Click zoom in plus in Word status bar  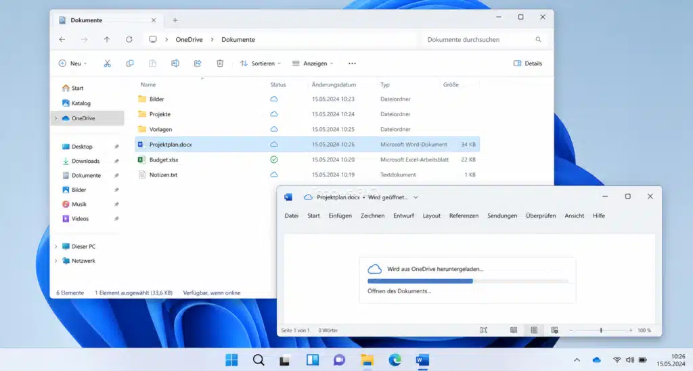coord(631,330)
